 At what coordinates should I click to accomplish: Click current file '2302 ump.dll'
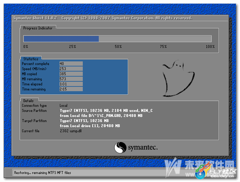point(71,131)
